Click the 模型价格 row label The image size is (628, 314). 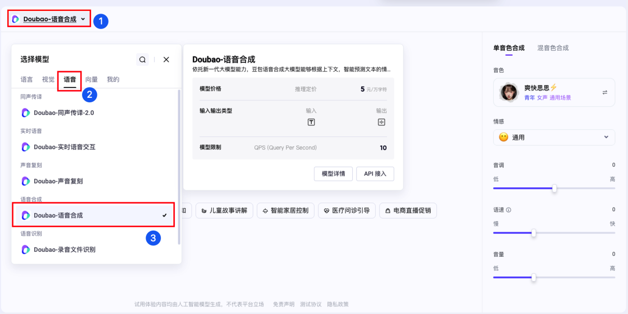[x=210, y=89]
